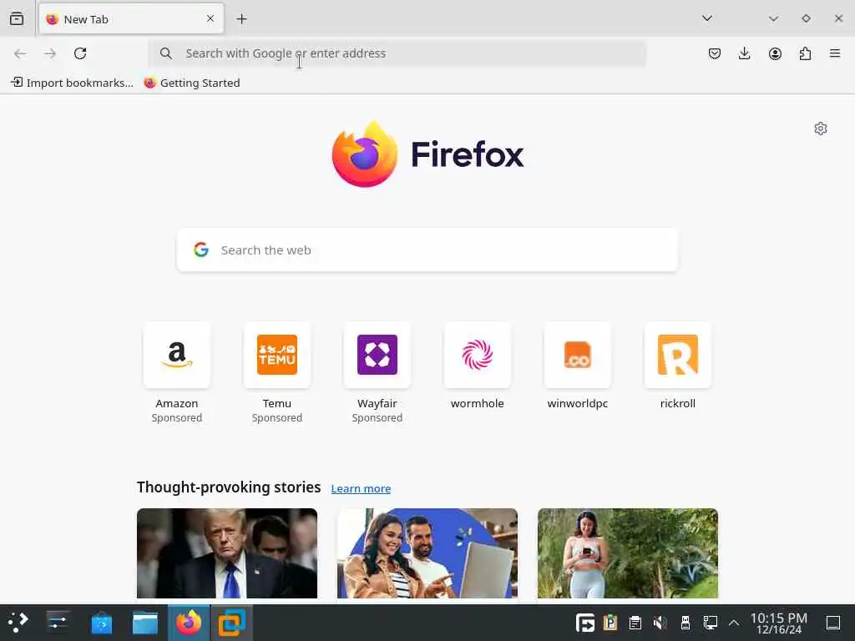This screenshot has height=641, width=855.
Task: Open the network connections tray icon
Action: tap(710, 623)
